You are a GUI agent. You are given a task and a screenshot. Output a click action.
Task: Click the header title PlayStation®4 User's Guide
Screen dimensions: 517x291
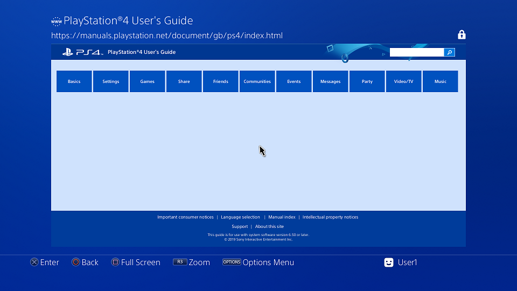pos(142,52)
